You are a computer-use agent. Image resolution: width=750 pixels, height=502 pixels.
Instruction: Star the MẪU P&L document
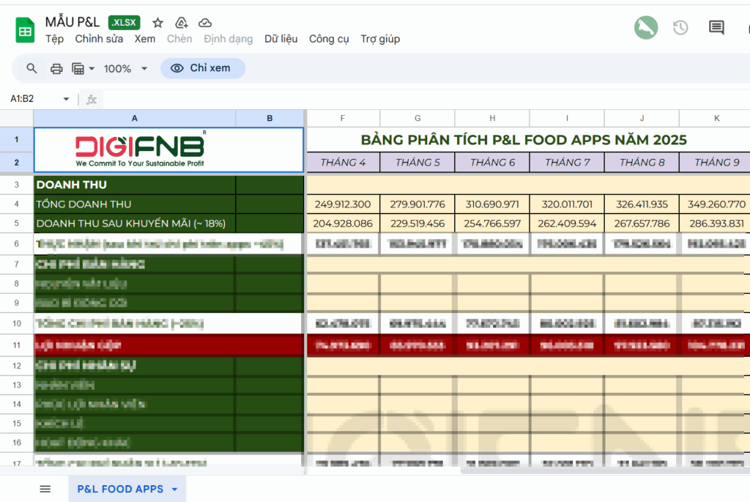[x=157, y=23]
